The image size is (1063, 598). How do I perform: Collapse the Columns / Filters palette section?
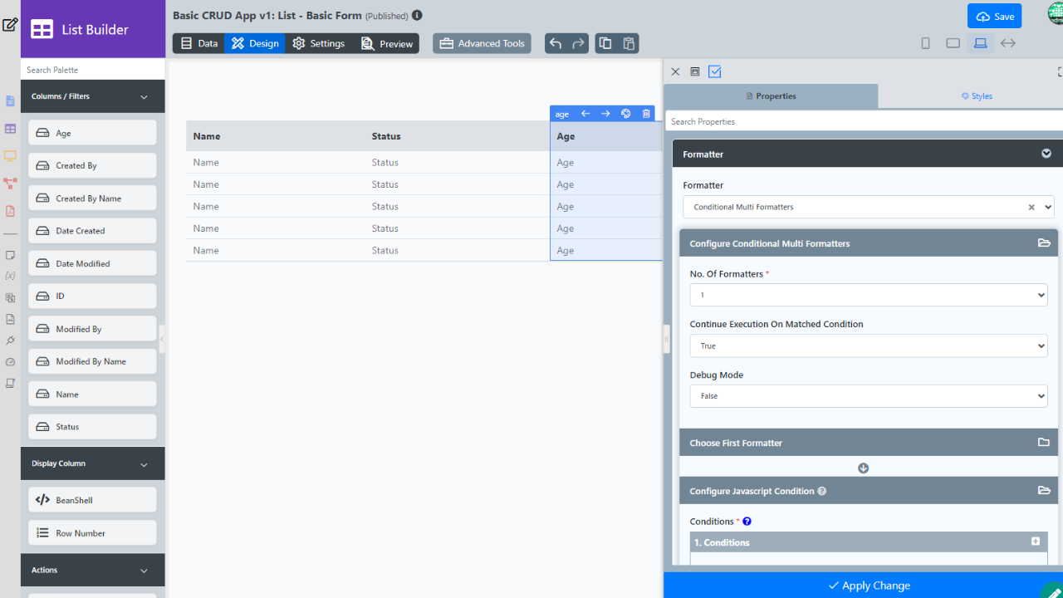[x=144, y=96]
